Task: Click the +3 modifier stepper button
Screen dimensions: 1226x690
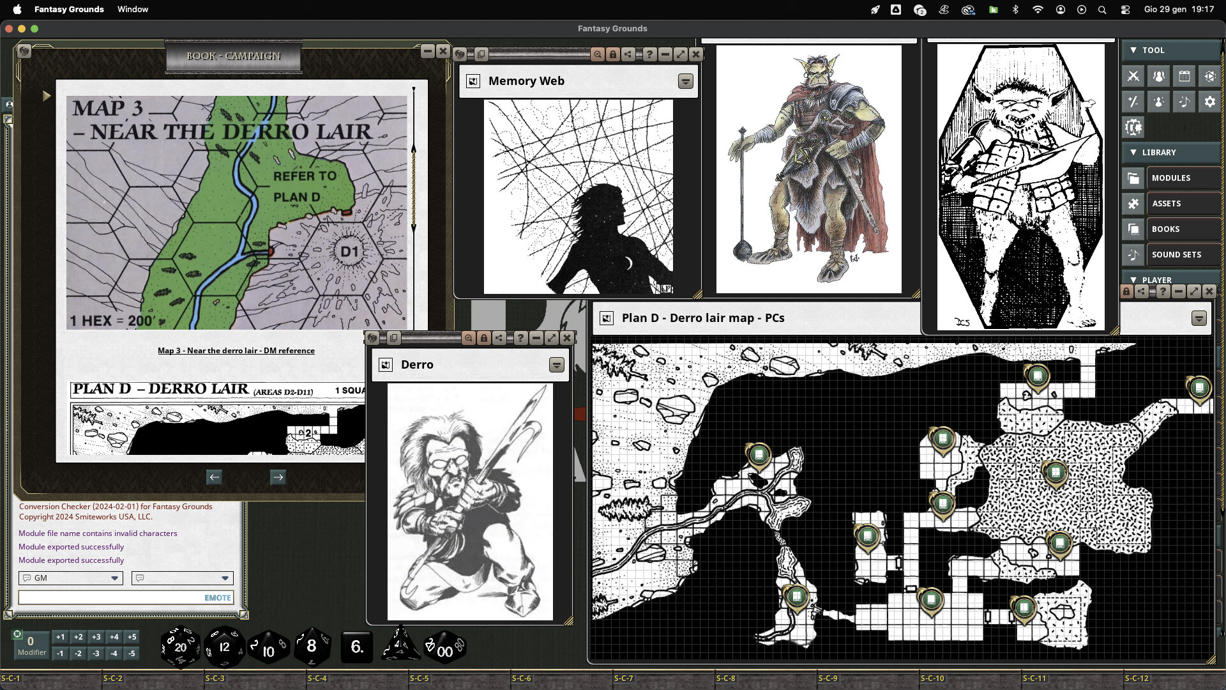Action: pyautogui.click(x=96, y=637)
